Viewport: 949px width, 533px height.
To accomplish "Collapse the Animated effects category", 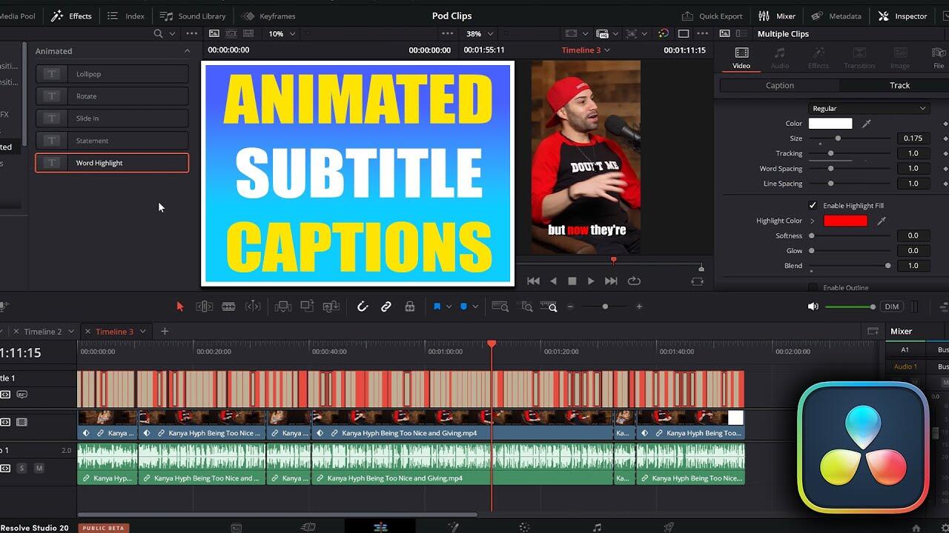I will pyautogui.click(x=187, y=51).
